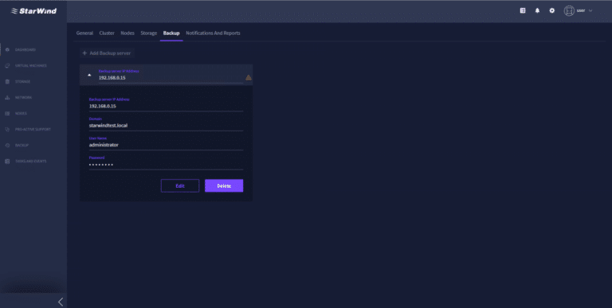This screenshot has width=612, height=308.
Task: Open Pro-Active Support sidebar icon
Action: [x=7, y=130]
